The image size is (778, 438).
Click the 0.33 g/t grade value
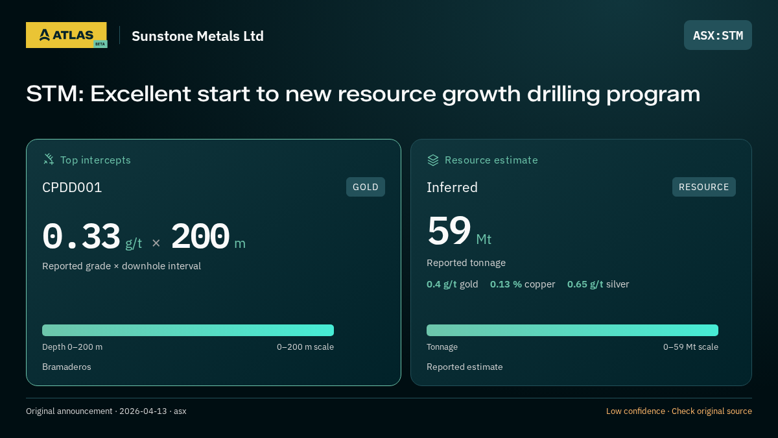[x=92, y=237]
